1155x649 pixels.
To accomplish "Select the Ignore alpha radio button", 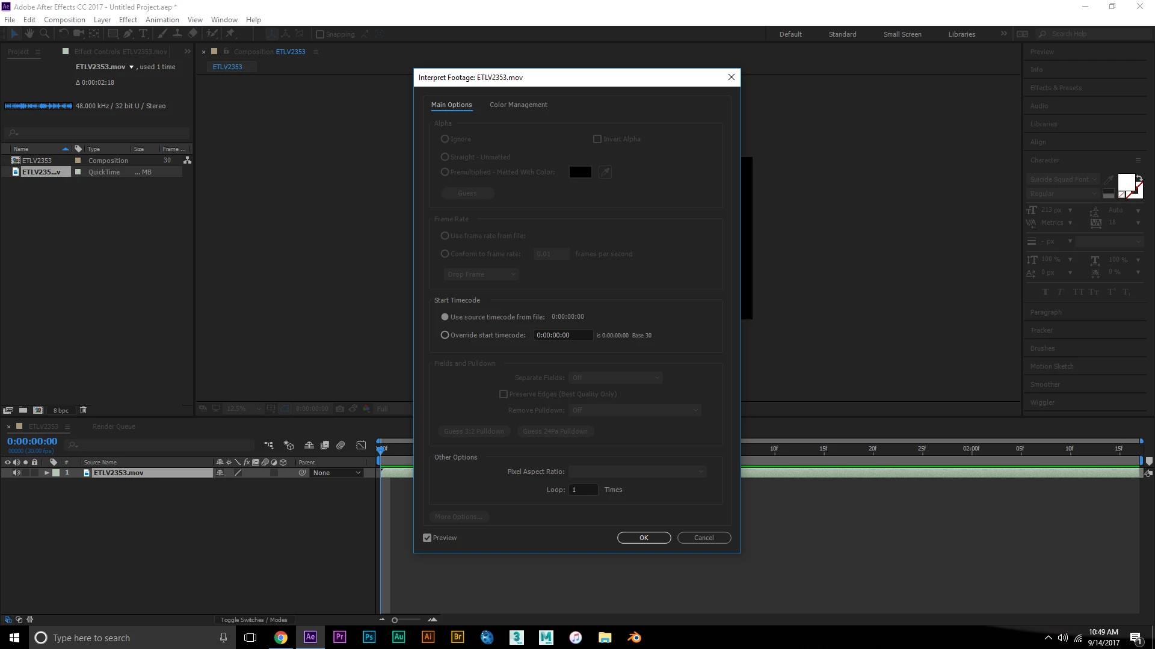I will coord(445,139).
